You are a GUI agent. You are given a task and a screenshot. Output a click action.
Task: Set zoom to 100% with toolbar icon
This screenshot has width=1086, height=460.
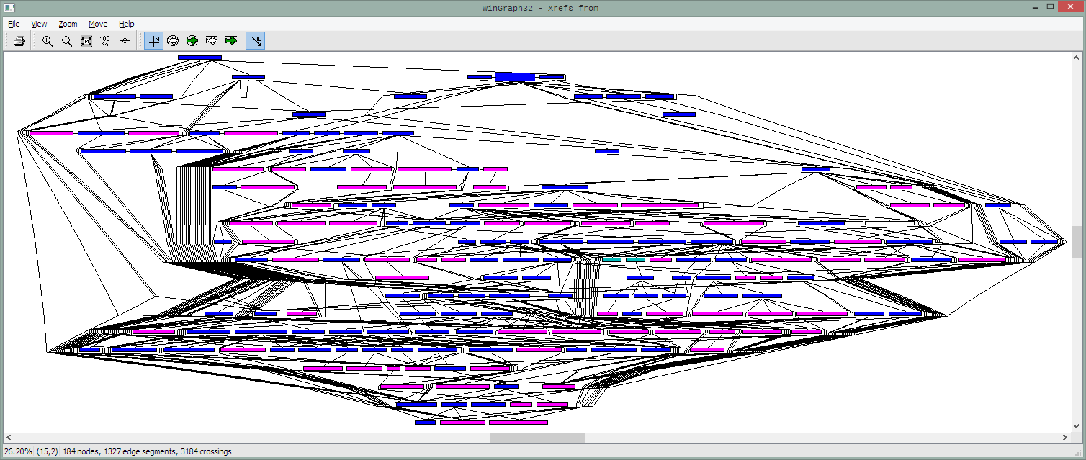[x=105, y=41]
